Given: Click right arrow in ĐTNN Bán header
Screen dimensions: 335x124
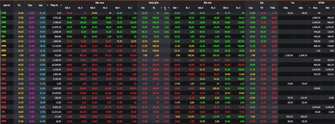Looking at the screenshot, I should [x=334, y=8].
